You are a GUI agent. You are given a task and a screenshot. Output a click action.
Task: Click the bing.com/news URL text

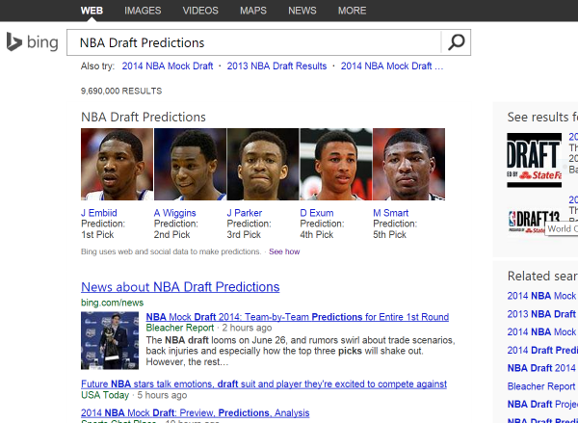(112, 303)
